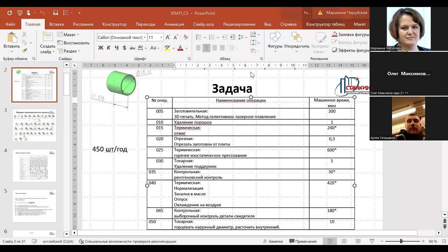This screenshot has height=252, width=448.
Task: Toggle align text left
Action: (x=198, y=48)
